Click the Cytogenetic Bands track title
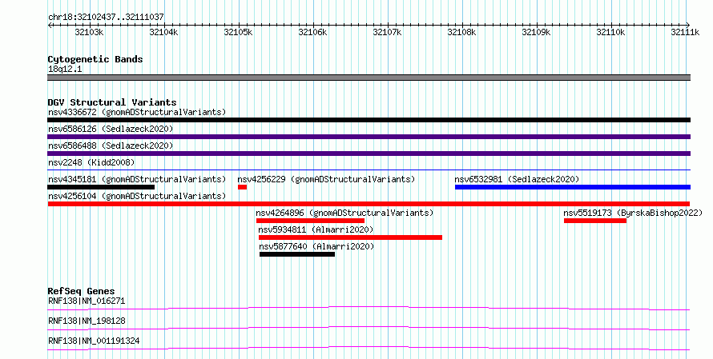This screenshot has width=713, height=359. pyautogui.click(x=95, y=59)
